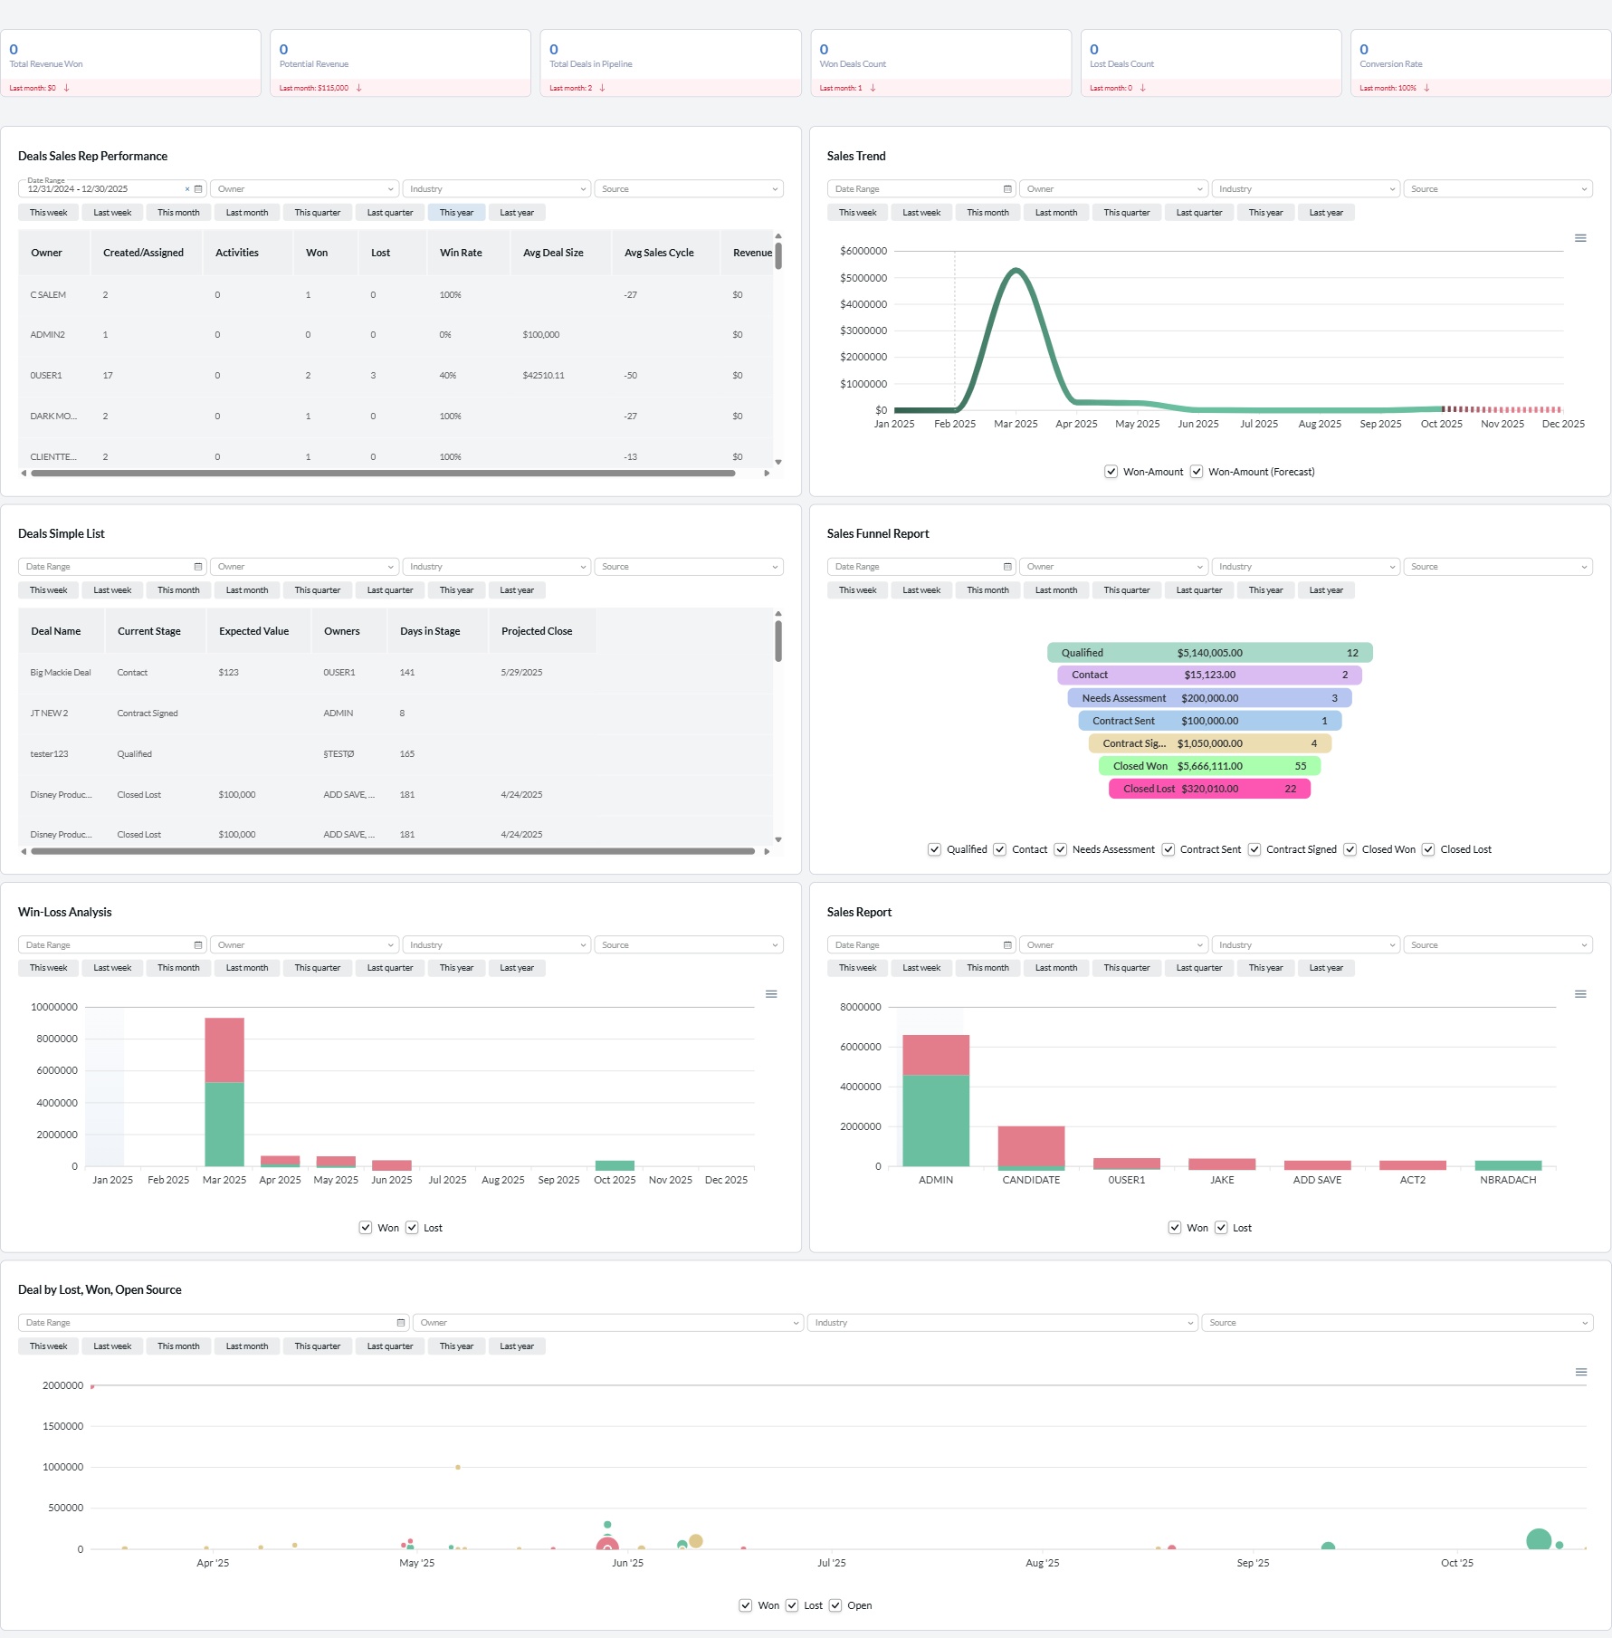1612x1638 pixels.
Task: Click Expected Value column header
Action: click(253, 631)
